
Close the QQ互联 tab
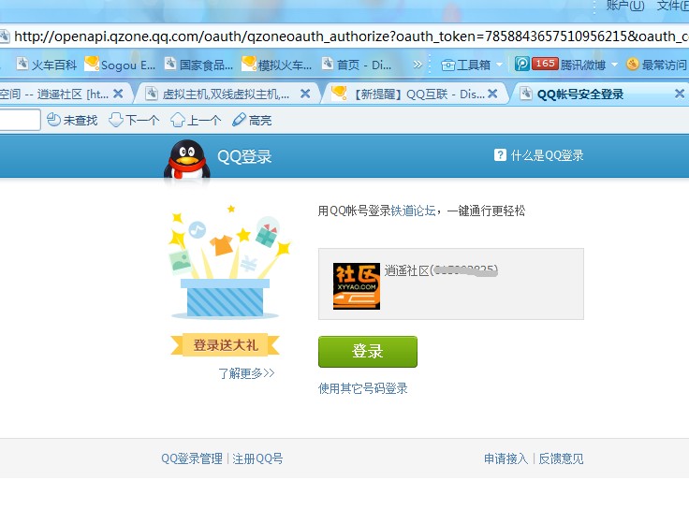pos(492,94)
